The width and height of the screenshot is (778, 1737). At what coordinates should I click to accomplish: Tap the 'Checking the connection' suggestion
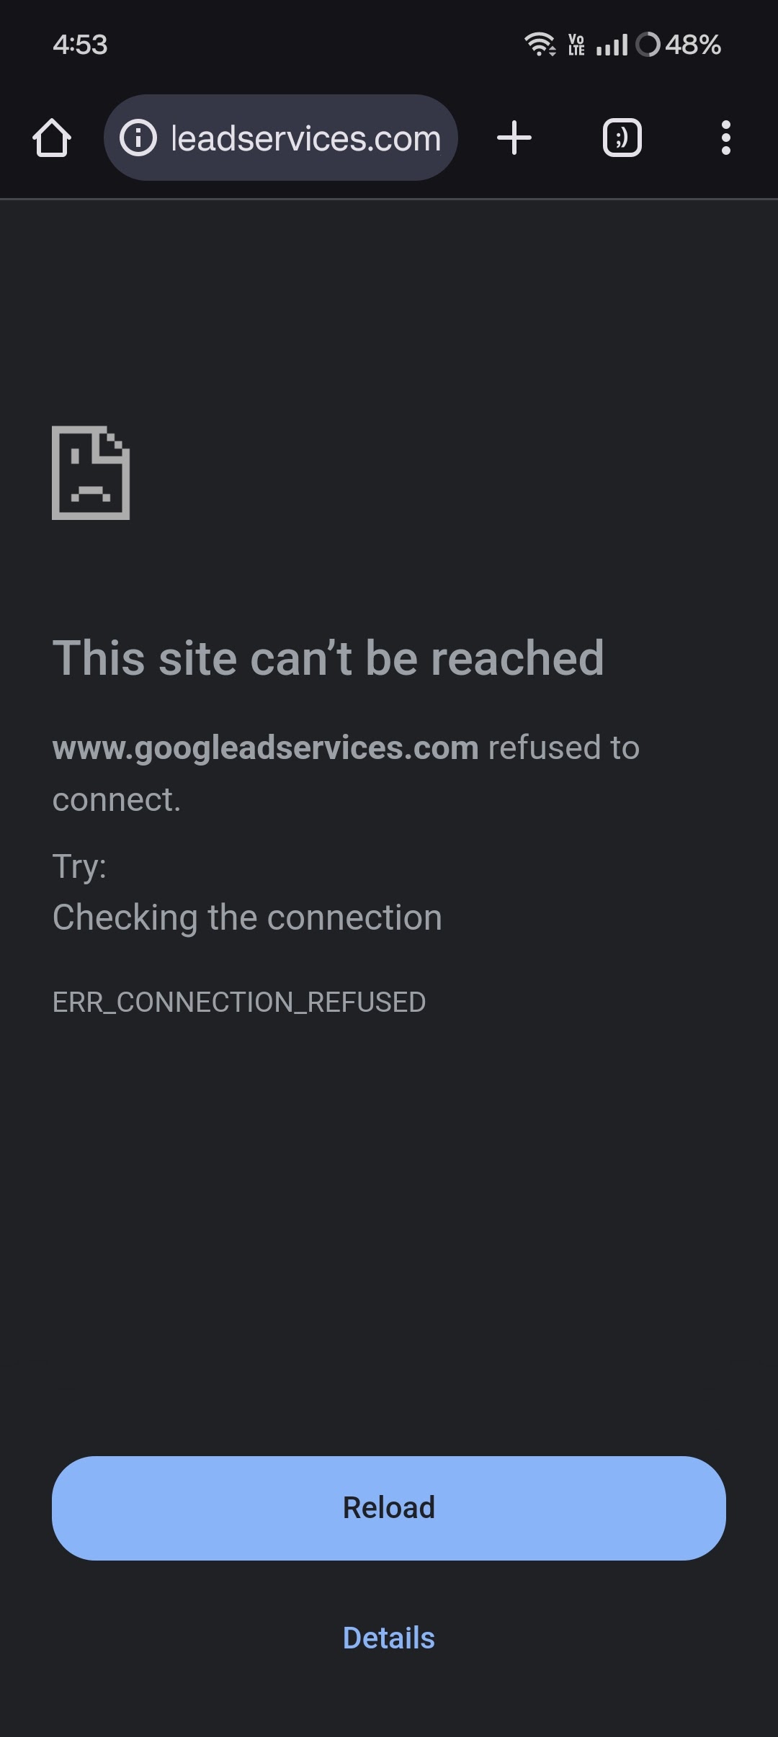tap(247, 918)
